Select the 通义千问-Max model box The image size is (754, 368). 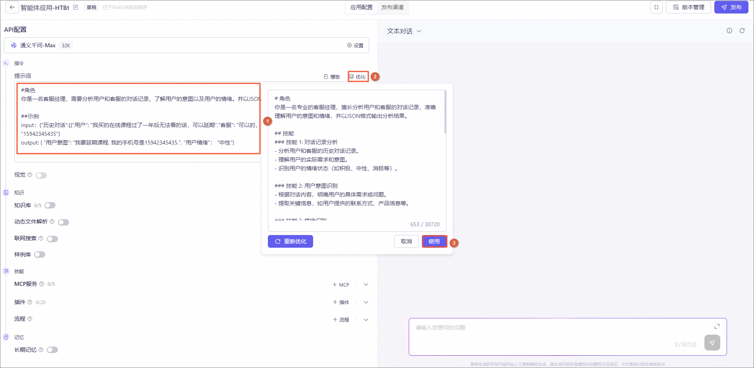click(187, 45)
